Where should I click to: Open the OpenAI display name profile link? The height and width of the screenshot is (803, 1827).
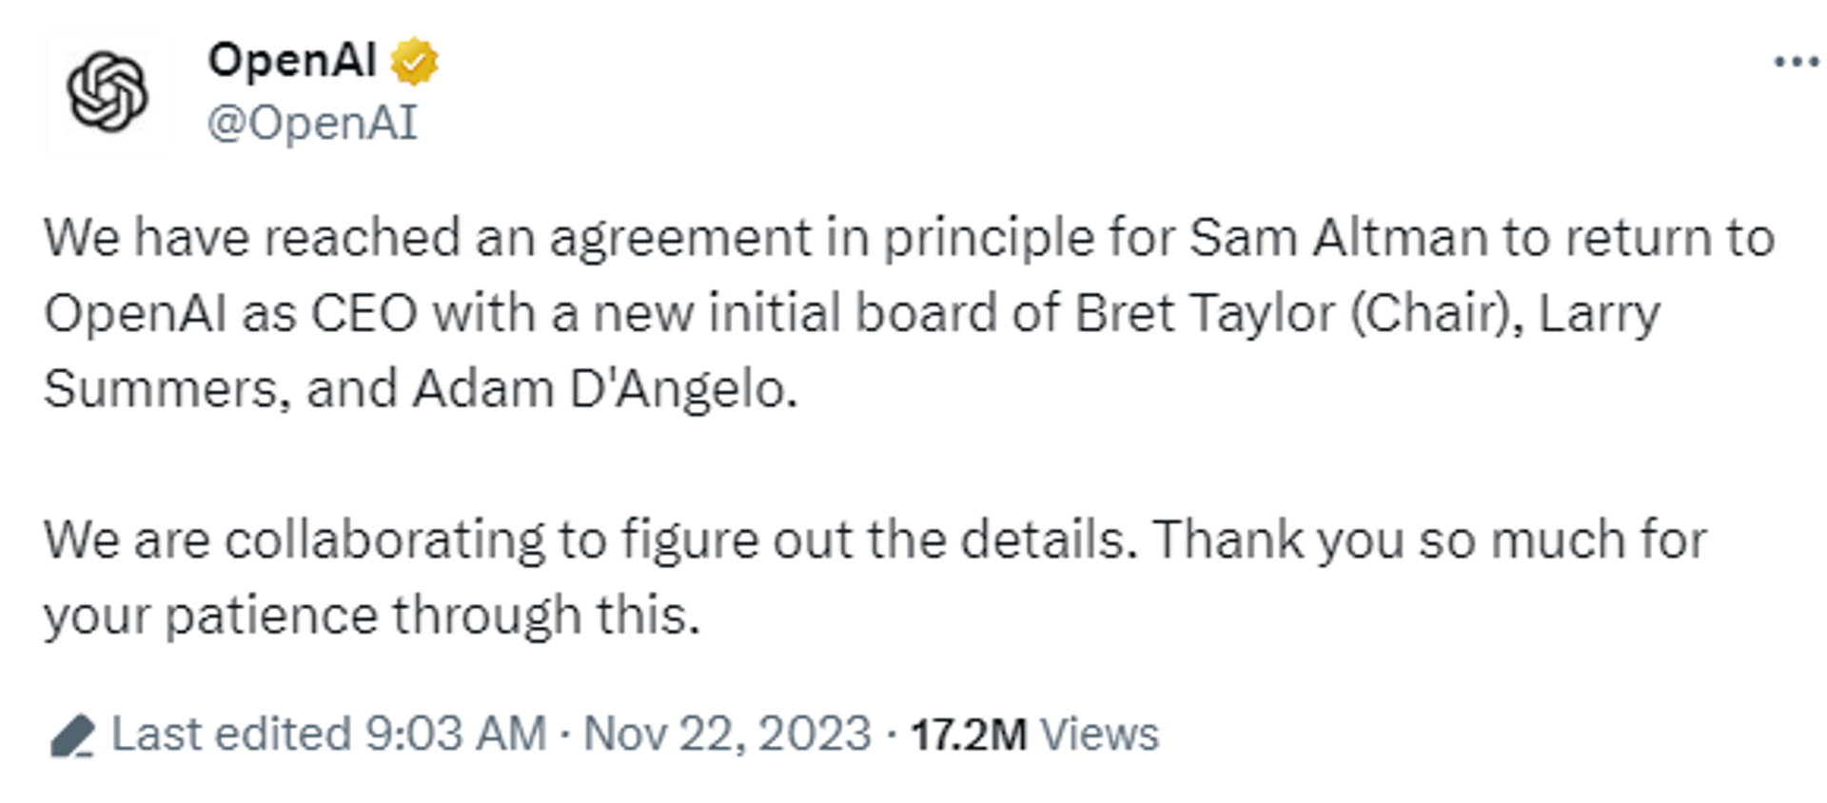click(292, 60)
